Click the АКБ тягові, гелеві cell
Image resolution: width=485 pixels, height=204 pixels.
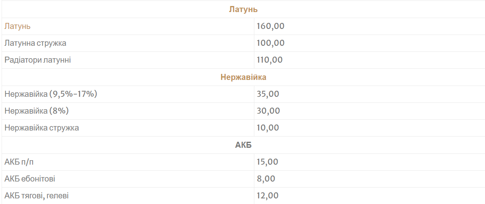click(x=37, y=196)
